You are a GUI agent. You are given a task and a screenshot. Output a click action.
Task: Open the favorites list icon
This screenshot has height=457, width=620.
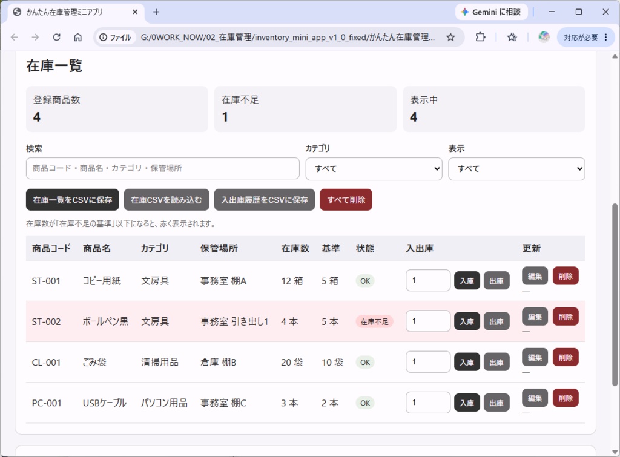tap(512, 37)
